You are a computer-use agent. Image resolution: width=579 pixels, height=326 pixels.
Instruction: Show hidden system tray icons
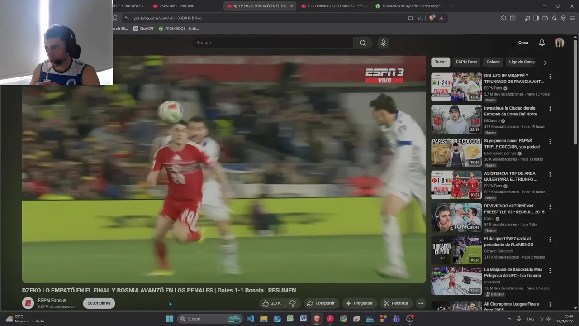coord(509,319)
